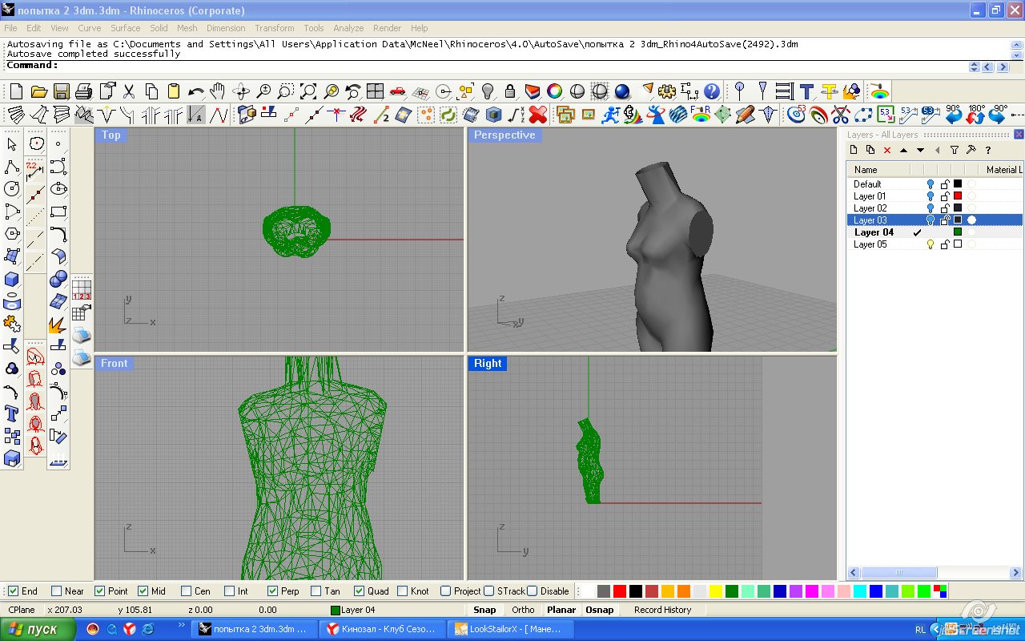Click the blue Shade sphere icon
Screen dimensions: 1025x641
pyautogui.click(x=621, y=91)
